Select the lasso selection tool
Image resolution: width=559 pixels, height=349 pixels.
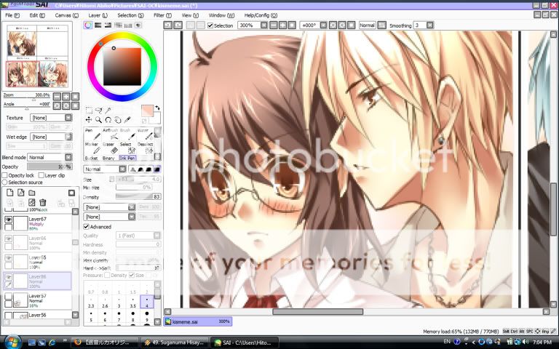[x=99, y=110]
